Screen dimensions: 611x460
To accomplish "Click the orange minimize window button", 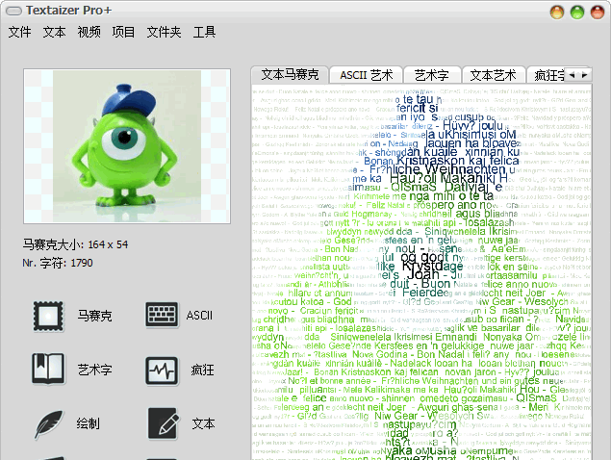I will pyautogui.click(x=557, y=13).
